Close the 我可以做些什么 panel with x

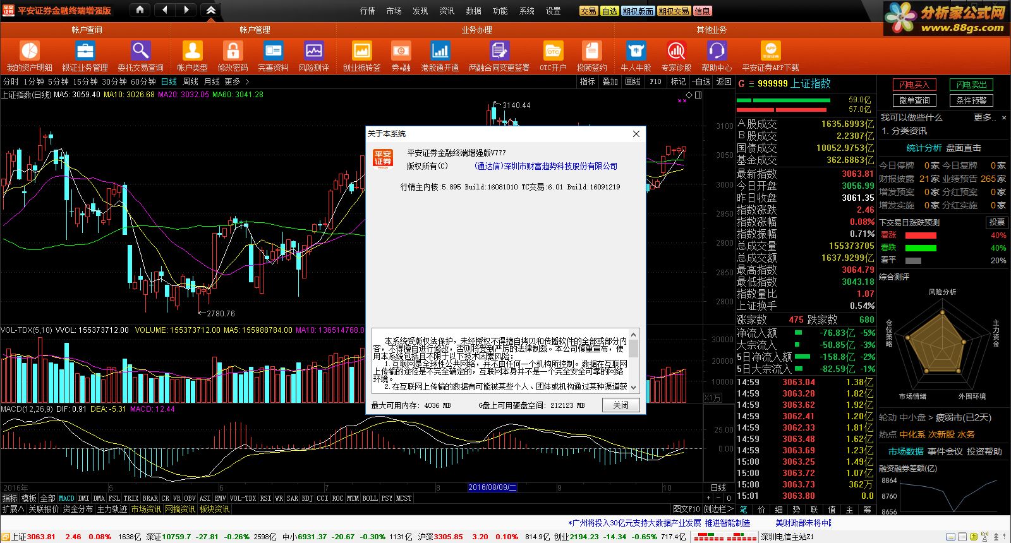coord(1004,118)
